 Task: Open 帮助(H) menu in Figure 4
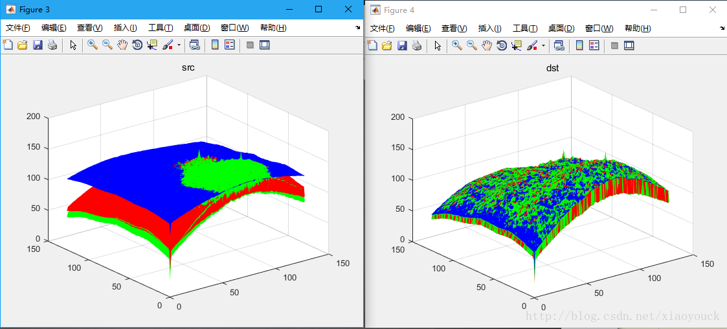pos(638,28)
